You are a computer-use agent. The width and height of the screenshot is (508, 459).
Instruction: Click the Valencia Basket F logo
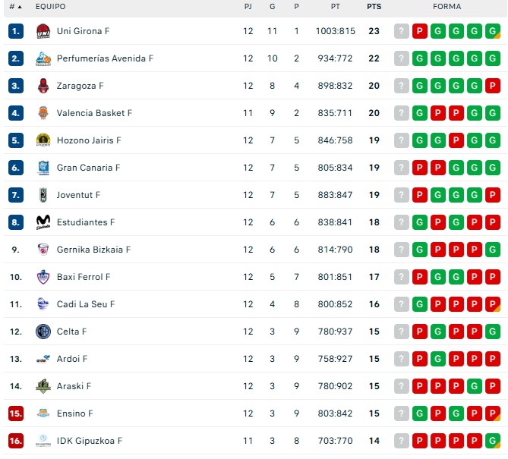coord(43,113)
